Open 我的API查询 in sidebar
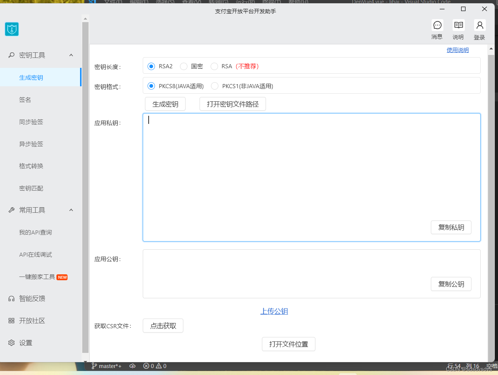The height and width of the screenshot is (375, 498). coord(41,232)
